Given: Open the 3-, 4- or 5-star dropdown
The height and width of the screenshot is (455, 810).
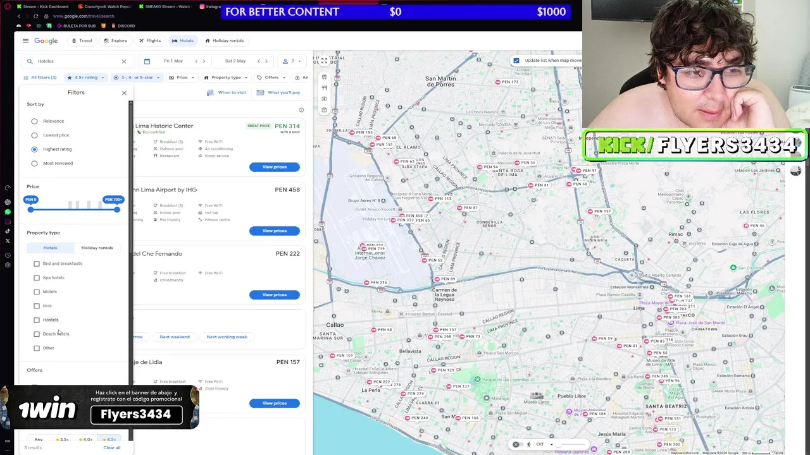Looking at the screenshot, I should [x=137, y=78].
